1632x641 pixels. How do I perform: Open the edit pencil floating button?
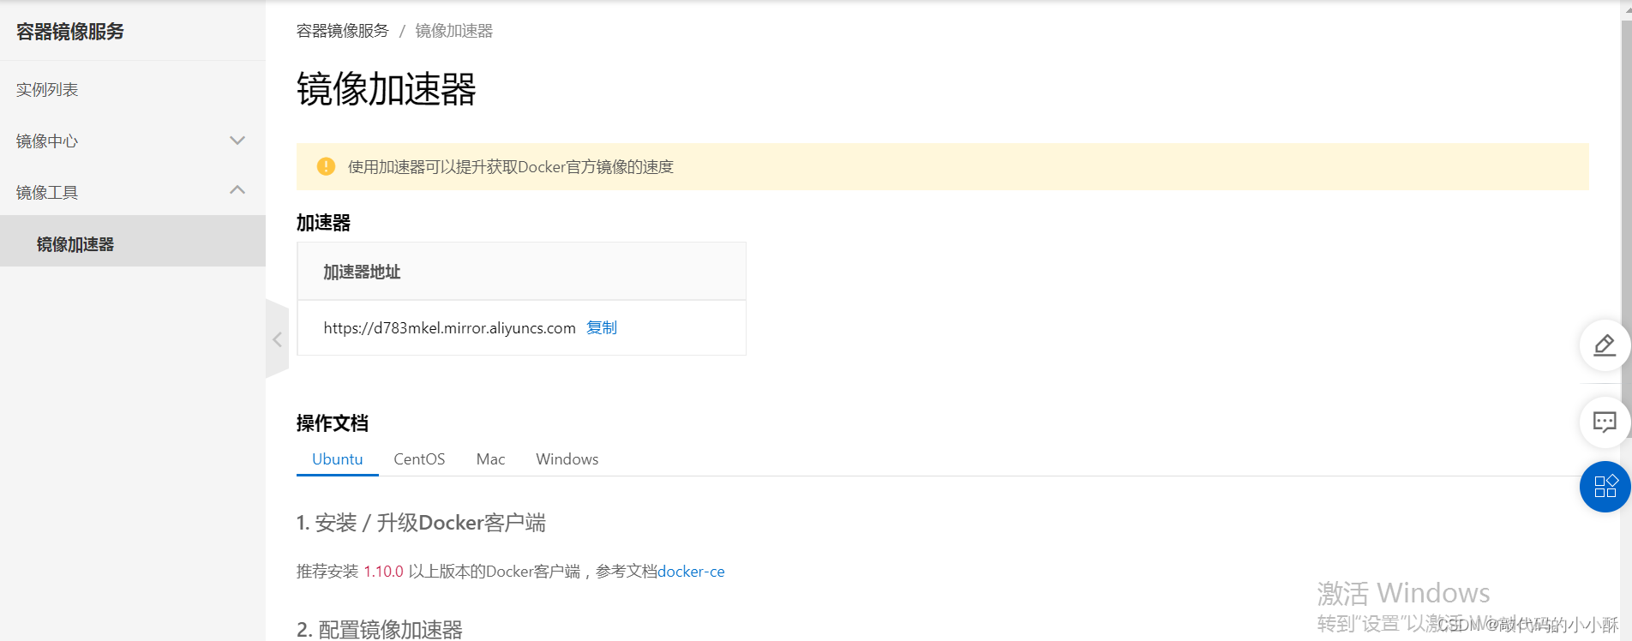tap(1605, 345)
